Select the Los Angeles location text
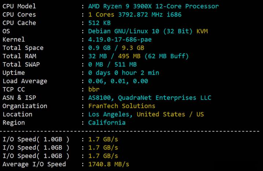Viewport: 263px width, 171px height. 109,114
